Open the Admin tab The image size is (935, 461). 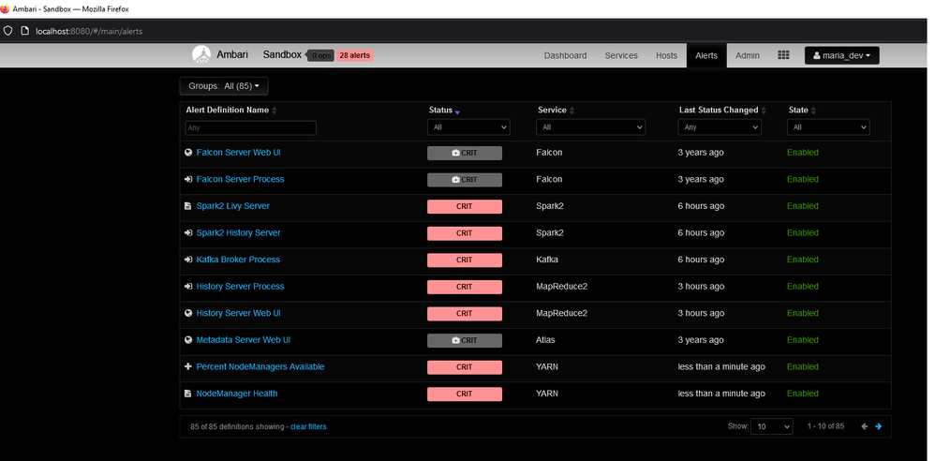748,55
